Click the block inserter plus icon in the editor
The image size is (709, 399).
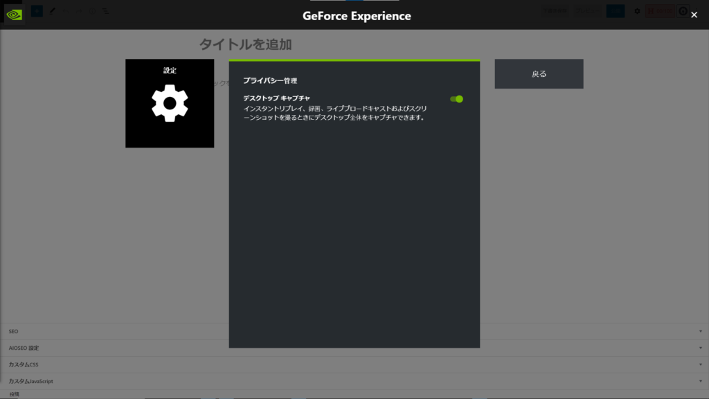[37, 11]
